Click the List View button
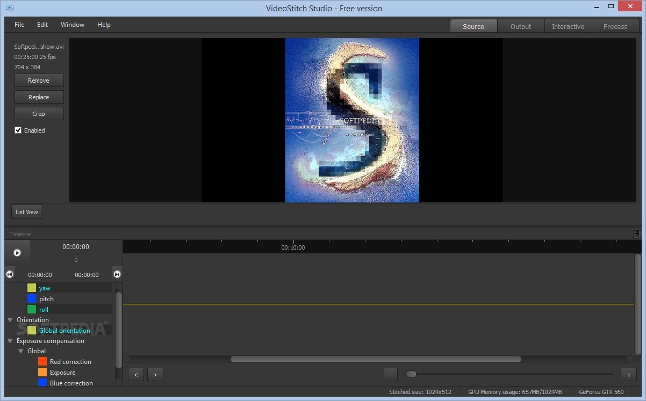The height and width of the screenshot is (401, 646). 27,212
